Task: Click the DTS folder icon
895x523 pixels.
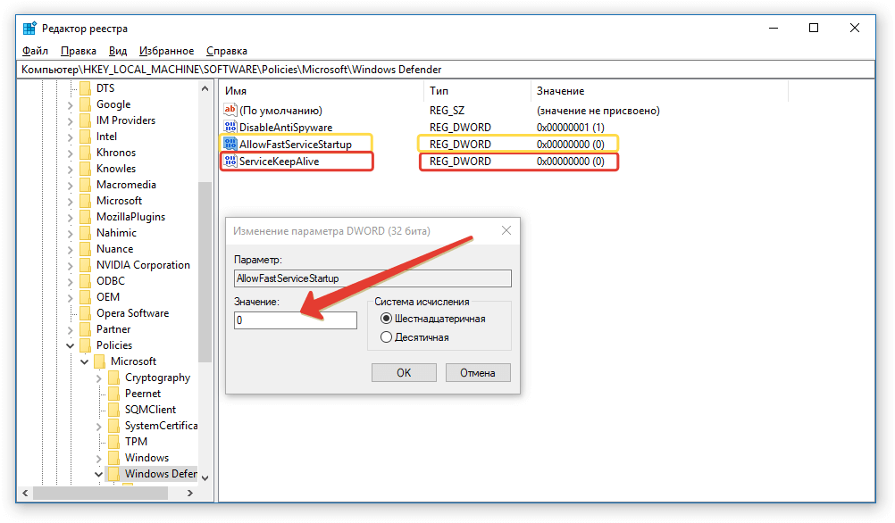Action: coord(85,87)
